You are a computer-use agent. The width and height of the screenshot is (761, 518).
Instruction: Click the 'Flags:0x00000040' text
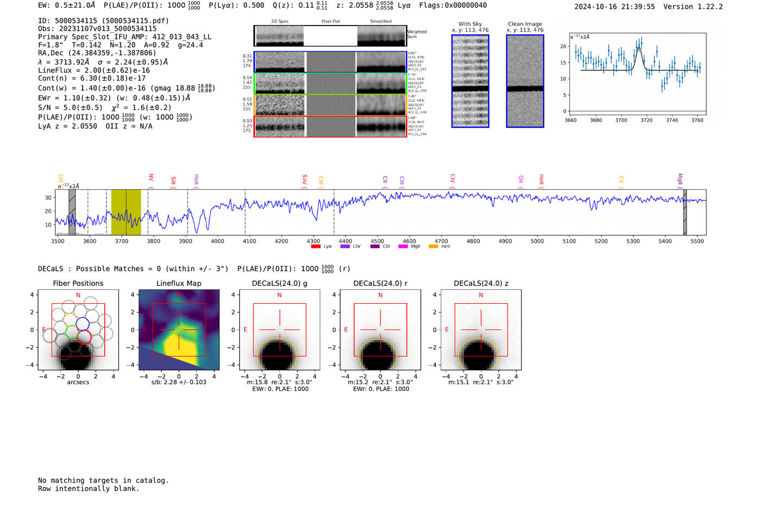click(453, 5)
